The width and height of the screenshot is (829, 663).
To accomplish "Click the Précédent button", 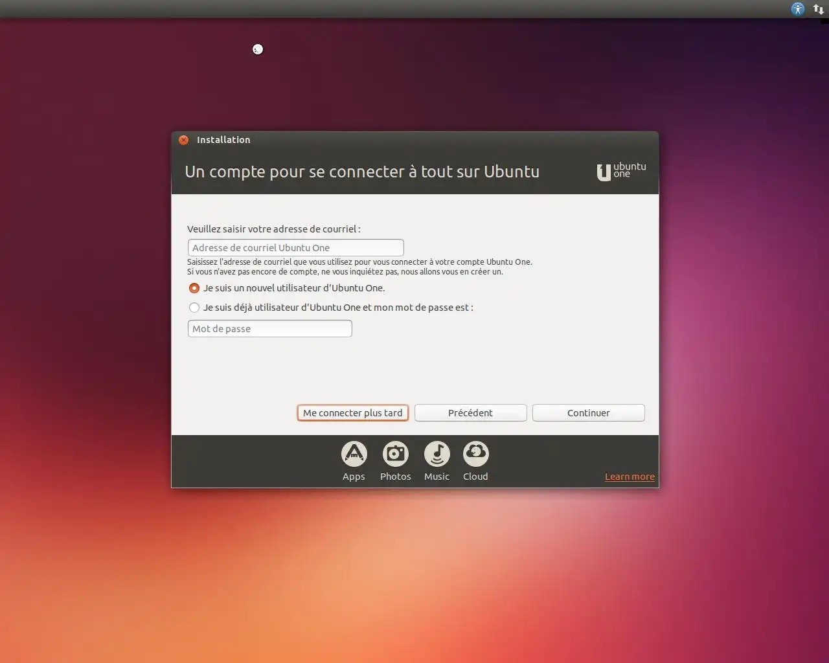I will click(471, 413).
